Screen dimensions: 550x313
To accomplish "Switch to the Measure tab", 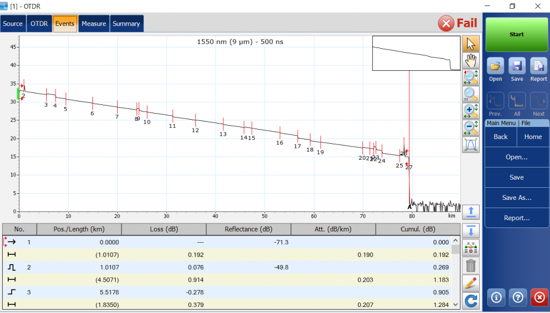I will [94, 24].
